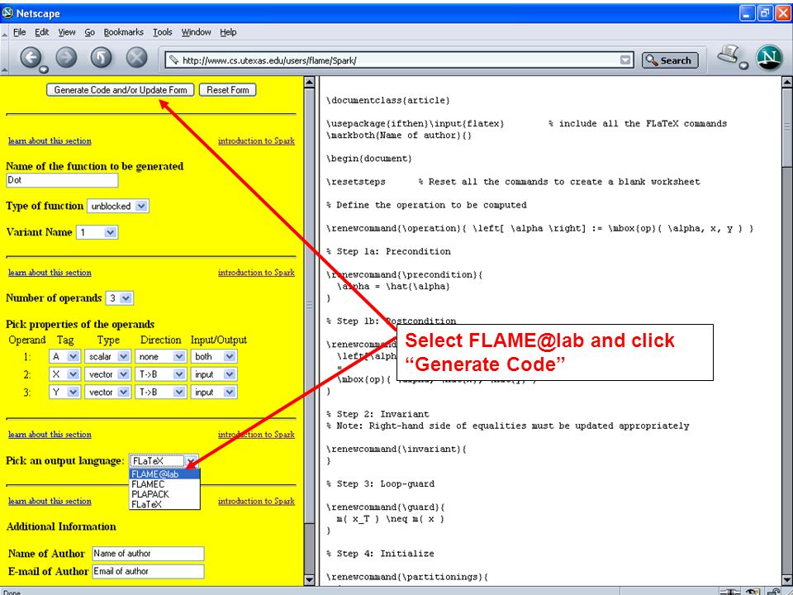The image size is (793, 595).
Task: Click the Netscape N logo icon
Action: (769, 58)
